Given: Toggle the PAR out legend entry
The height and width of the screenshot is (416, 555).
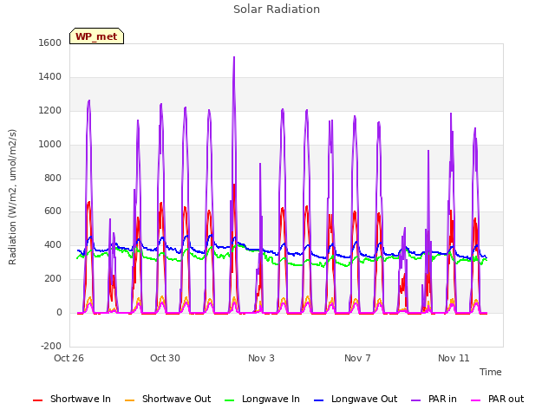Looking at the screenshot, I should 497,399.
